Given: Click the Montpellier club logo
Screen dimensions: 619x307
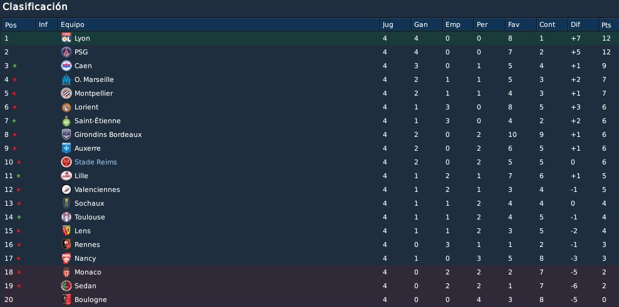Looking at the screenshot, I should click(66, 93).
